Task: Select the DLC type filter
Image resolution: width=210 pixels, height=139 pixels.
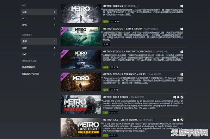Action: [x=39, y=18]
